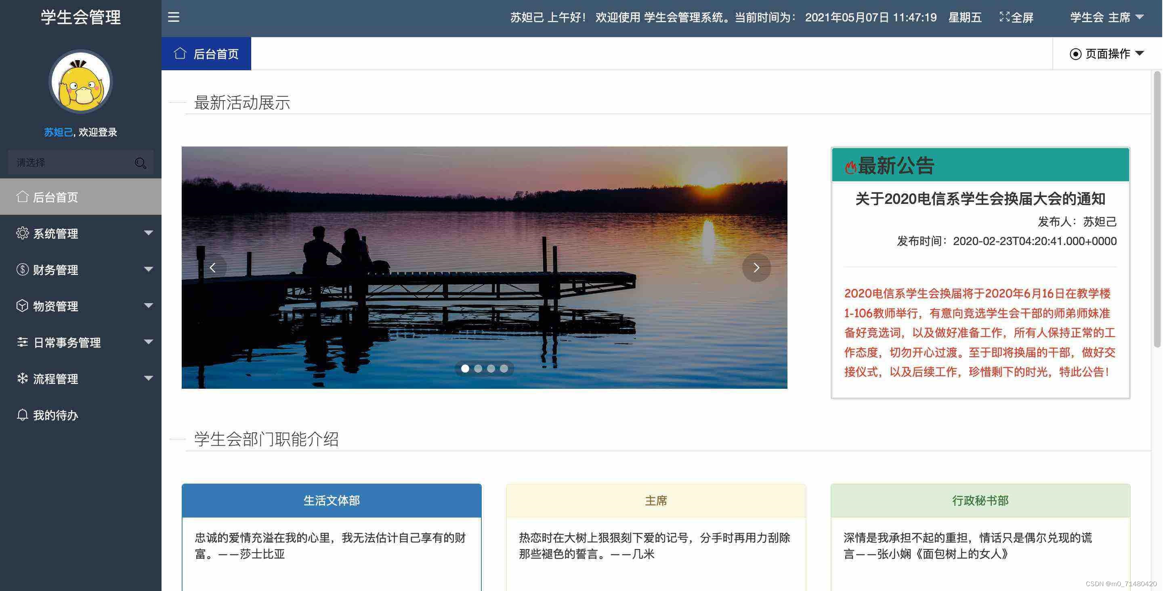Open 物资管理 via its box icon
This screenshot has height=591, width=1163.
pos(23,306)
